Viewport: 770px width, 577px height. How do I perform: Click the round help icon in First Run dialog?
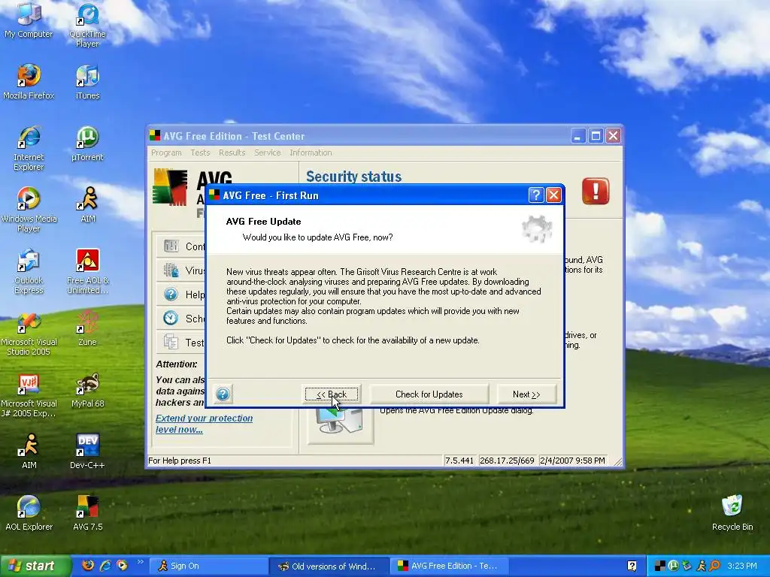(223, 394)
